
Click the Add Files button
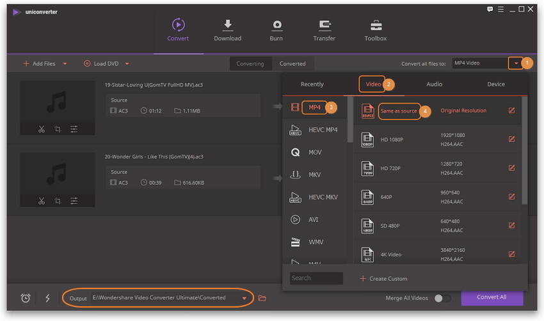pos(39,64)
